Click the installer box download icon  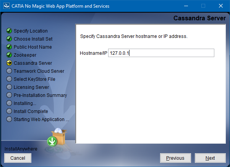coord(57,137)
